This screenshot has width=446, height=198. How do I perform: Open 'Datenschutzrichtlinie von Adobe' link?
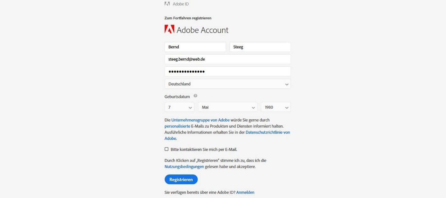click(268, 132)
